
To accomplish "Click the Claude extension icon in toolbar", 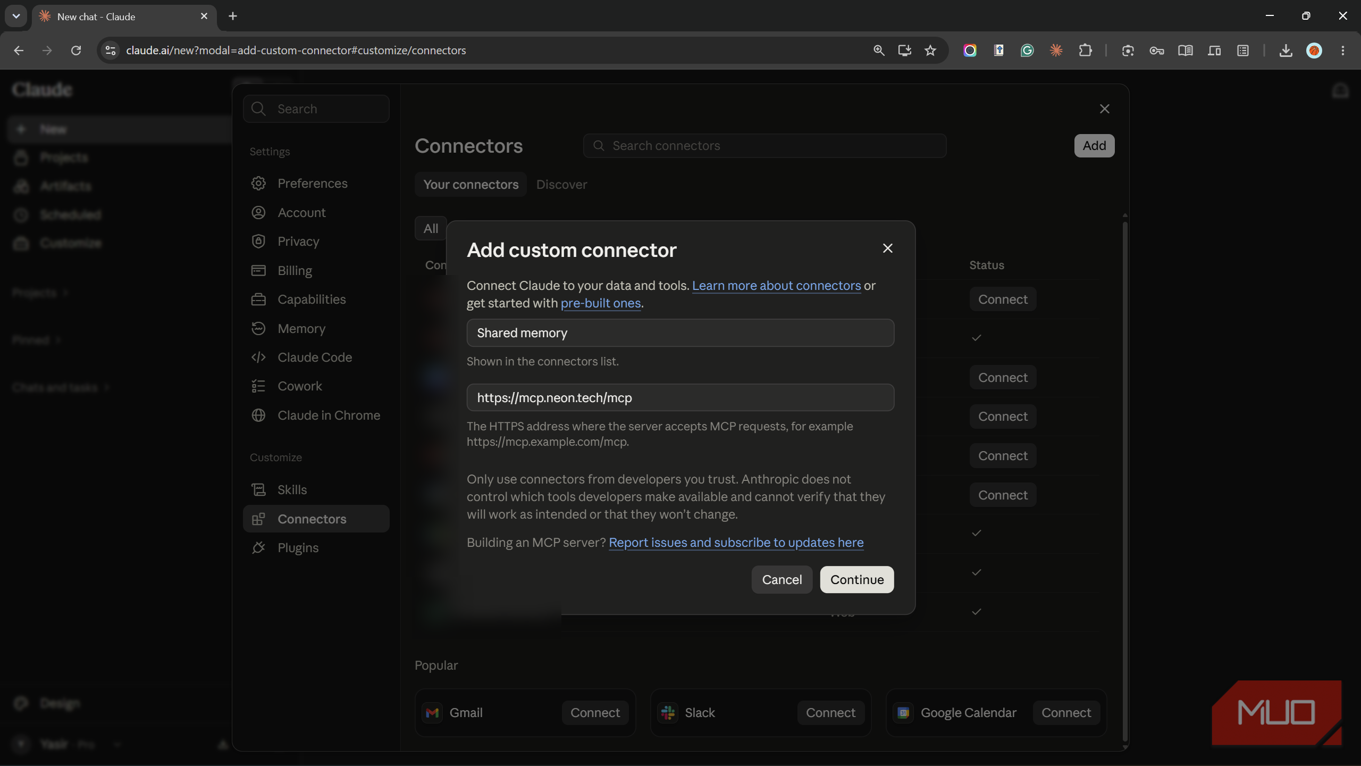I will coord(1056,51).
